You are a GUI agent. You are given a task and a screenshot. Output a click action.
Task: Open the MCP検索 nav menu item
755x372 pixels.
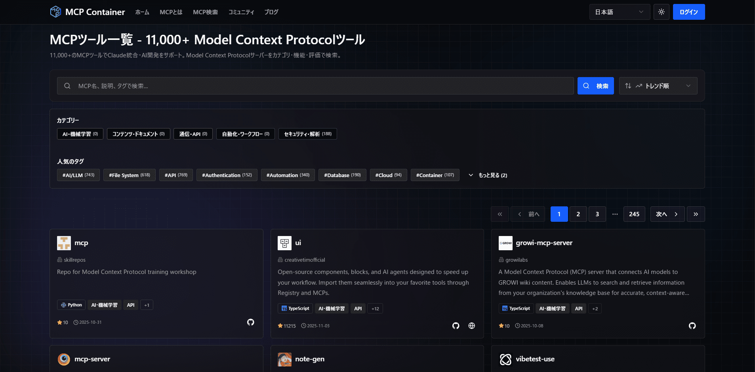point(205,12)
